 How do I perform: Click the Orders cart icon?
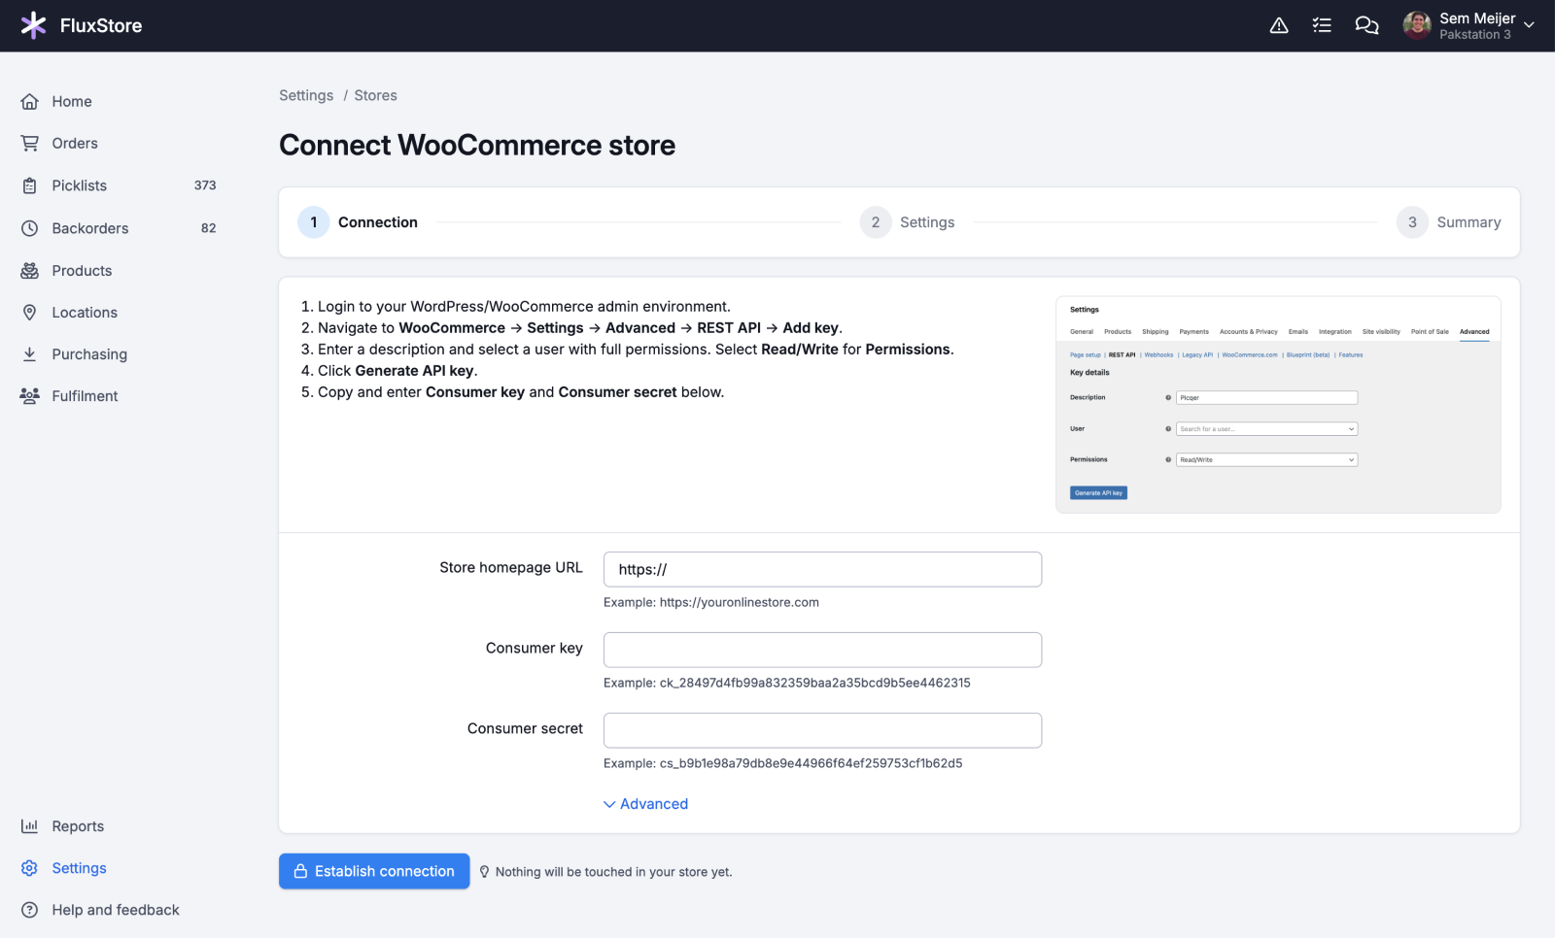[x=30, y=144]
